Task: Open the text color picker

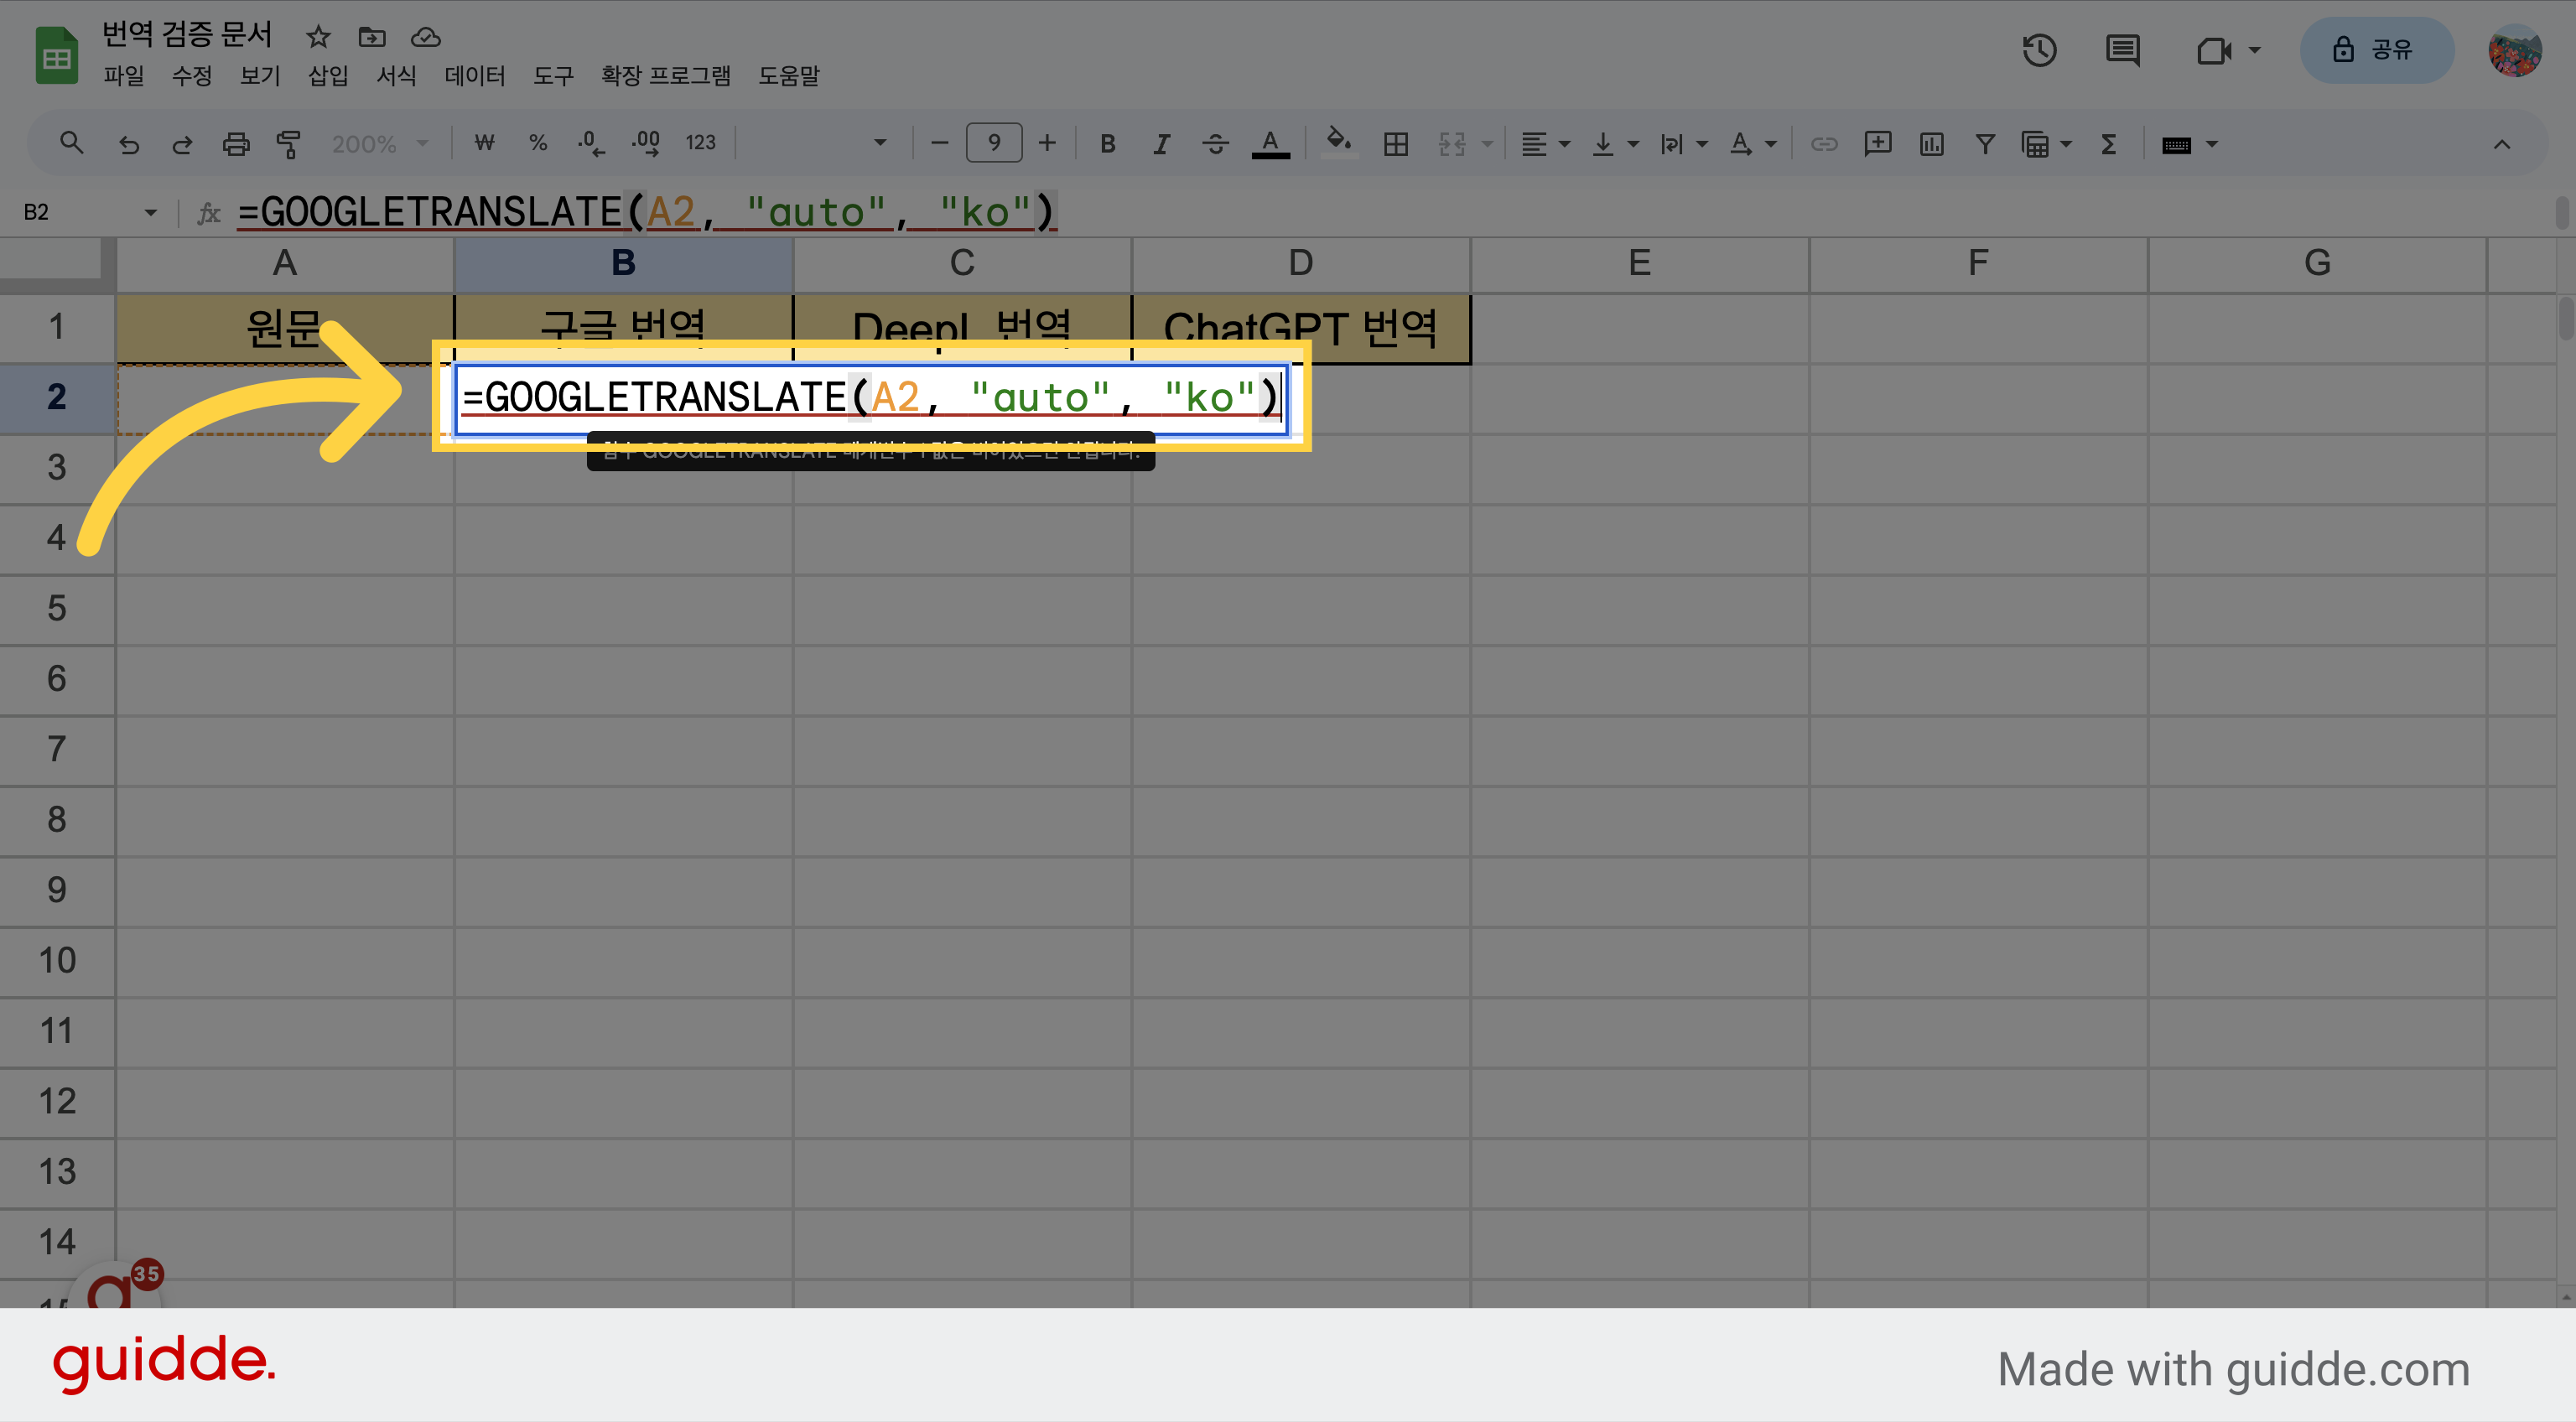Action: pyautogui.click(x=1270, y=144)
